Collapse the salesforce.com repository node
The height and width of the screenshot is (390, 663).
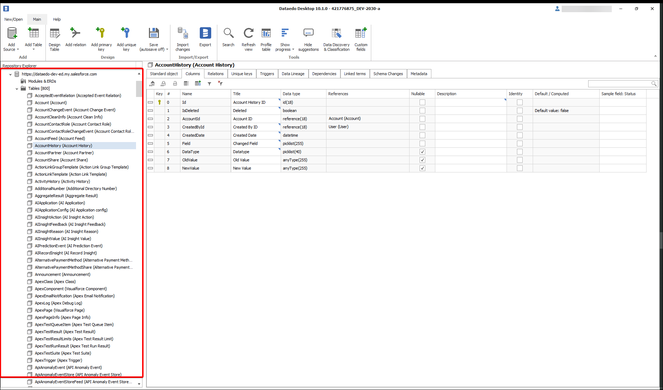point(10,74)
